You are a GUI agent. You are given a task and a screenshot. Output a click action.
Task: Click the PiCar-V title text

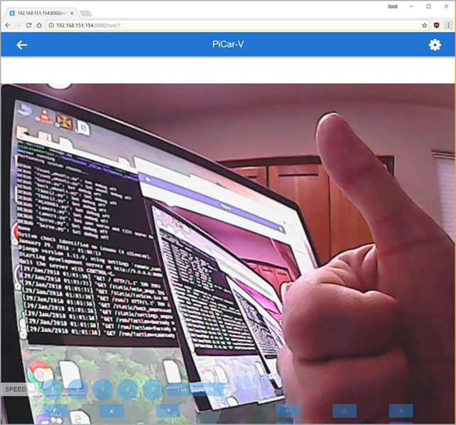tap(228, 44)
